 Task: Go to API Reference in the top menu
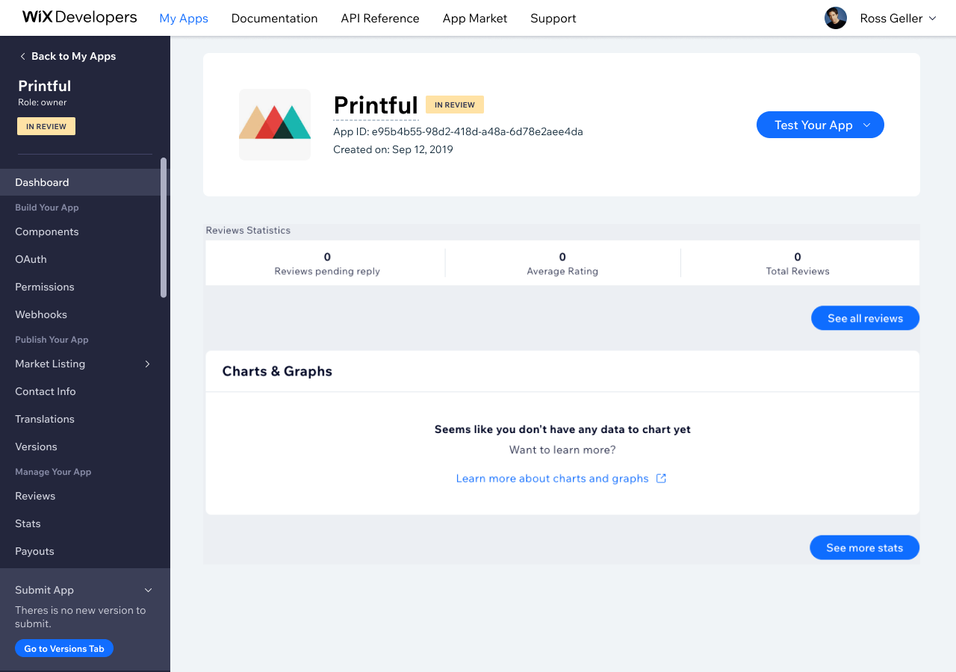click(380, 19)
